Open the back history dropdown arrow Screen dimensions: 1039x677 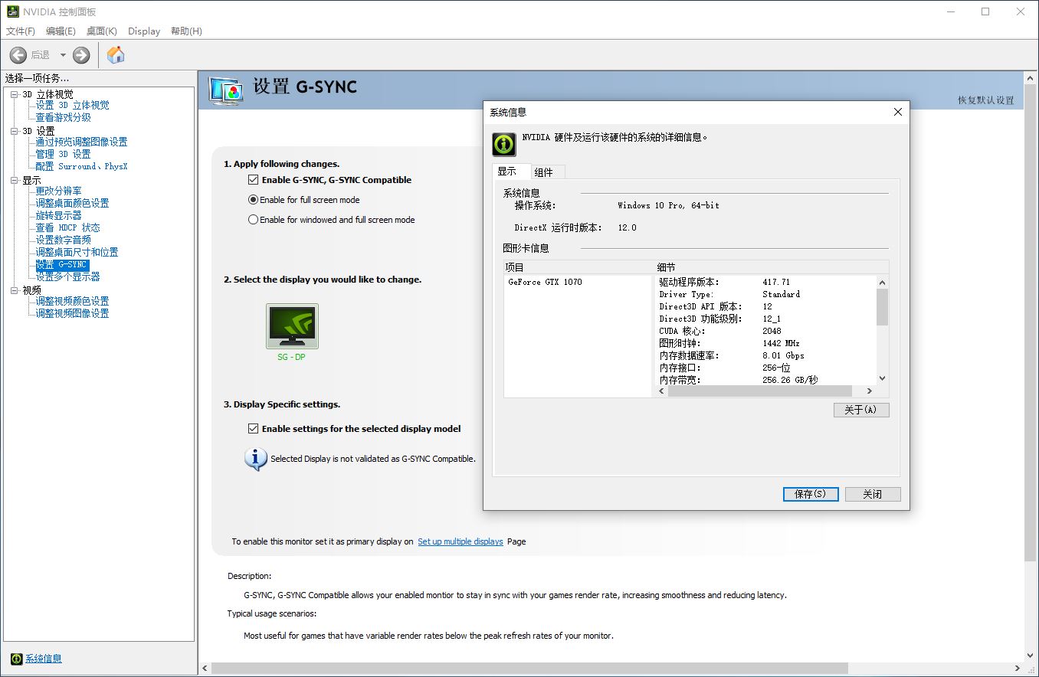coord(63,55)
